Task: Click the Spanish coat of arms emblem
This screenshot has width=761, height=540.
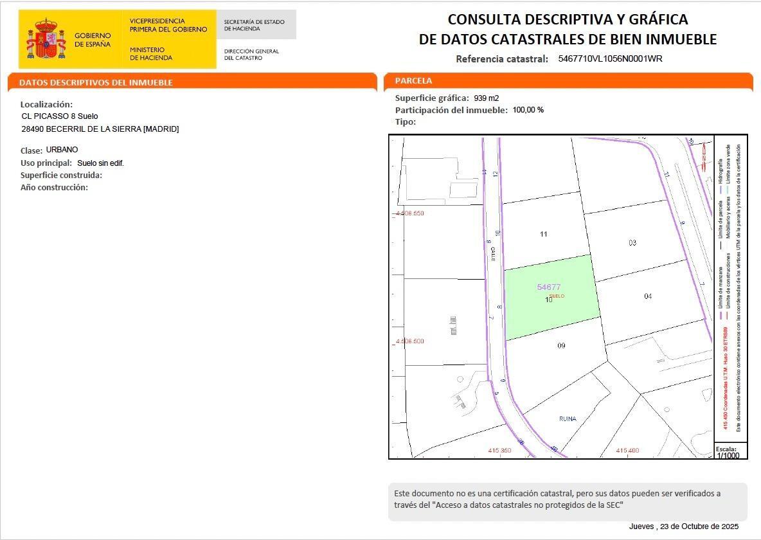Action: click(x=46, y=39)
